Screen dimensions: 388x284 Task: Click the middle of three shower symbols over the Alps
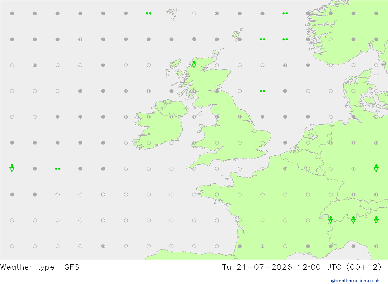point(353,220)
